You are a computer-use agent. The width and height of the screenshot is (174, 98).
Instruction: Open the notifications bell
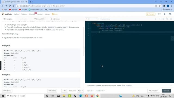click(x=164, y=14)
